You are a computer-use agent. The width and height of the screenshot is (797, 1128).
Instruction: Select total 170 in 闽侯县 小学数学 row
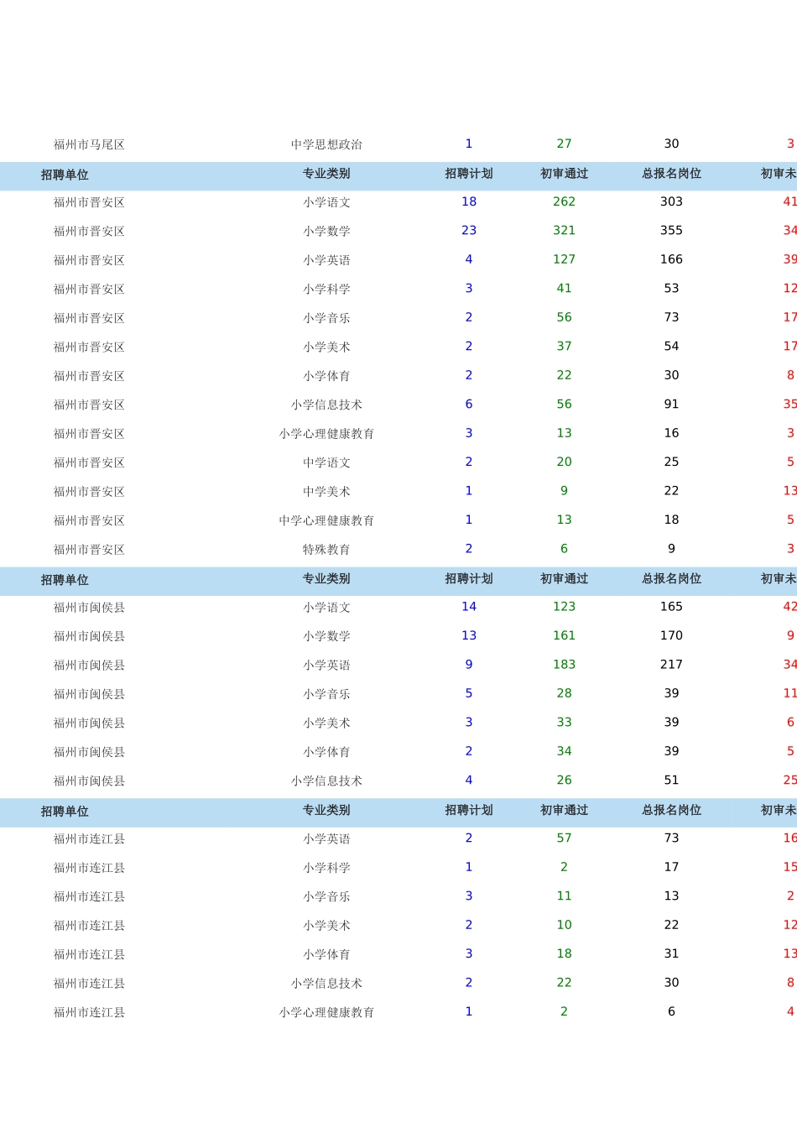coord(671,636)
